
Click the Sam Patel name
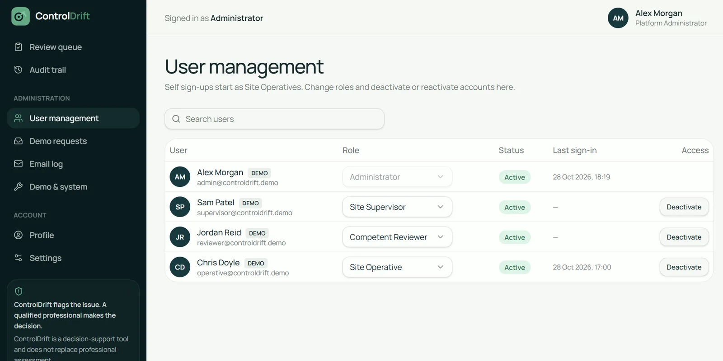pos(216,203)
